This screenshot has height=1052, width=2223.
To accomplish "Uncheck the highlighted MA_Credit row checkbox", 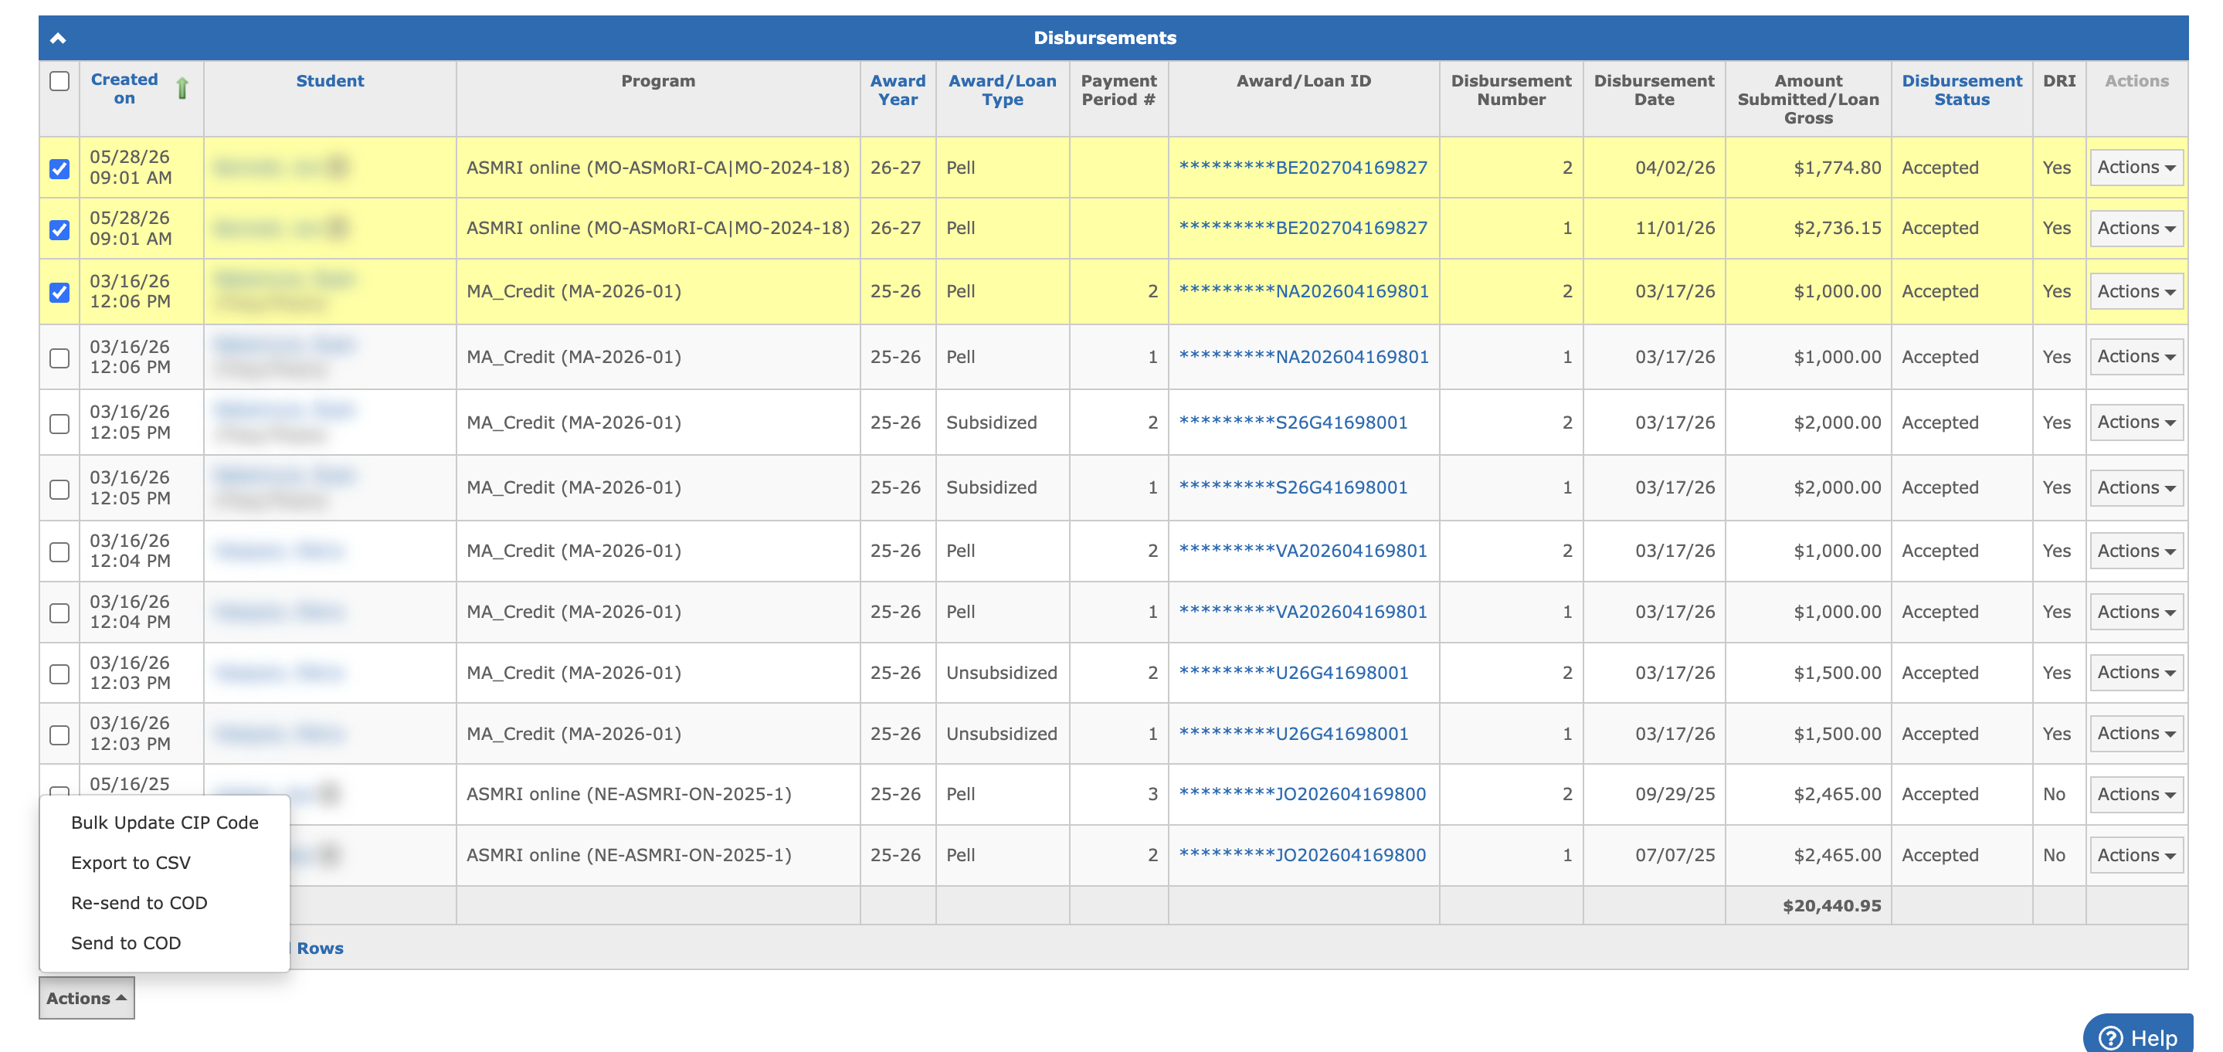I will point(59,293).
